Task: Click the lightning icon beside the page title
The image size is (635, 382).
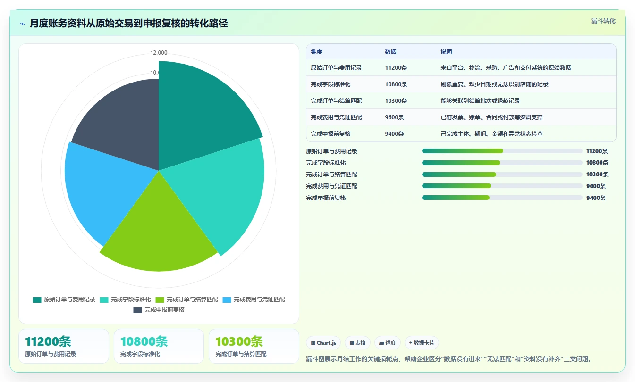Action: coord(23,24)
